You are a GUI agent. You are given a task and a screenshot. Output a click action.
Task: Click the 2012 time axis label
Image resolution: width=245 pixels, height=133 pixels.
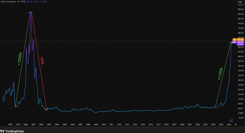[x=119, y=124]
